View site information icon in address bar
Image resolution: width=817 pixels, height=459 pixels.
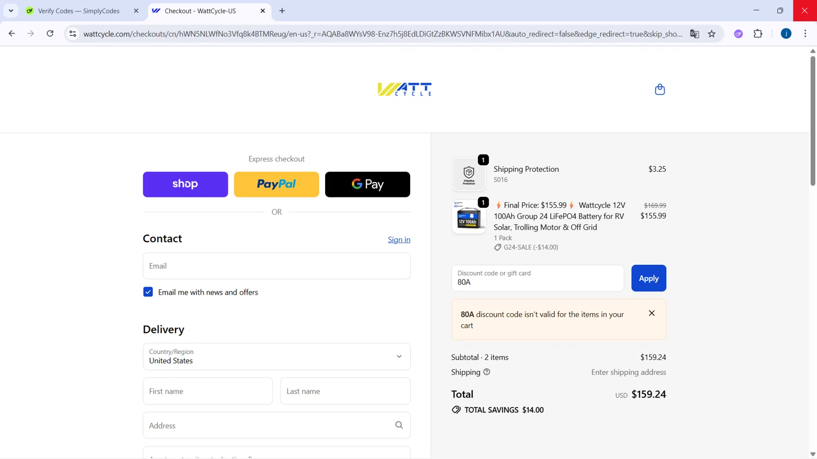72,34
